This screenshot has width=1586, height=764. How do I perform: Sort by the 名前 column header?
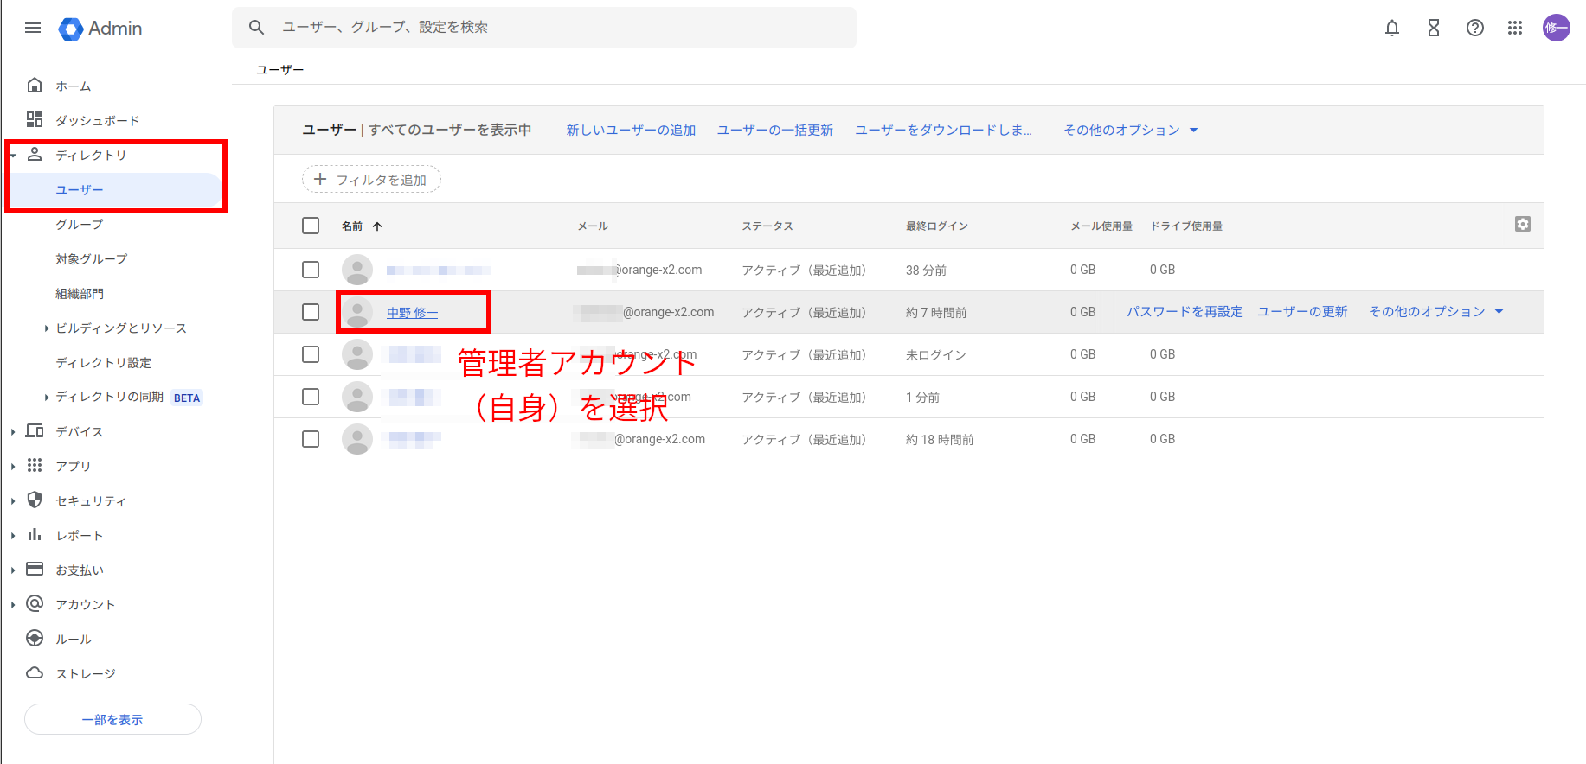(352, 226)
